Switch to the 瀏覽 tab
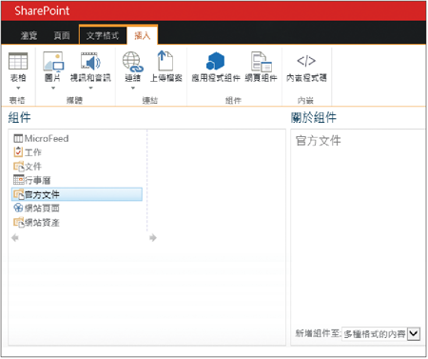Image resolution: width=428 pixels, height=359 pixels. click(29, 35)
